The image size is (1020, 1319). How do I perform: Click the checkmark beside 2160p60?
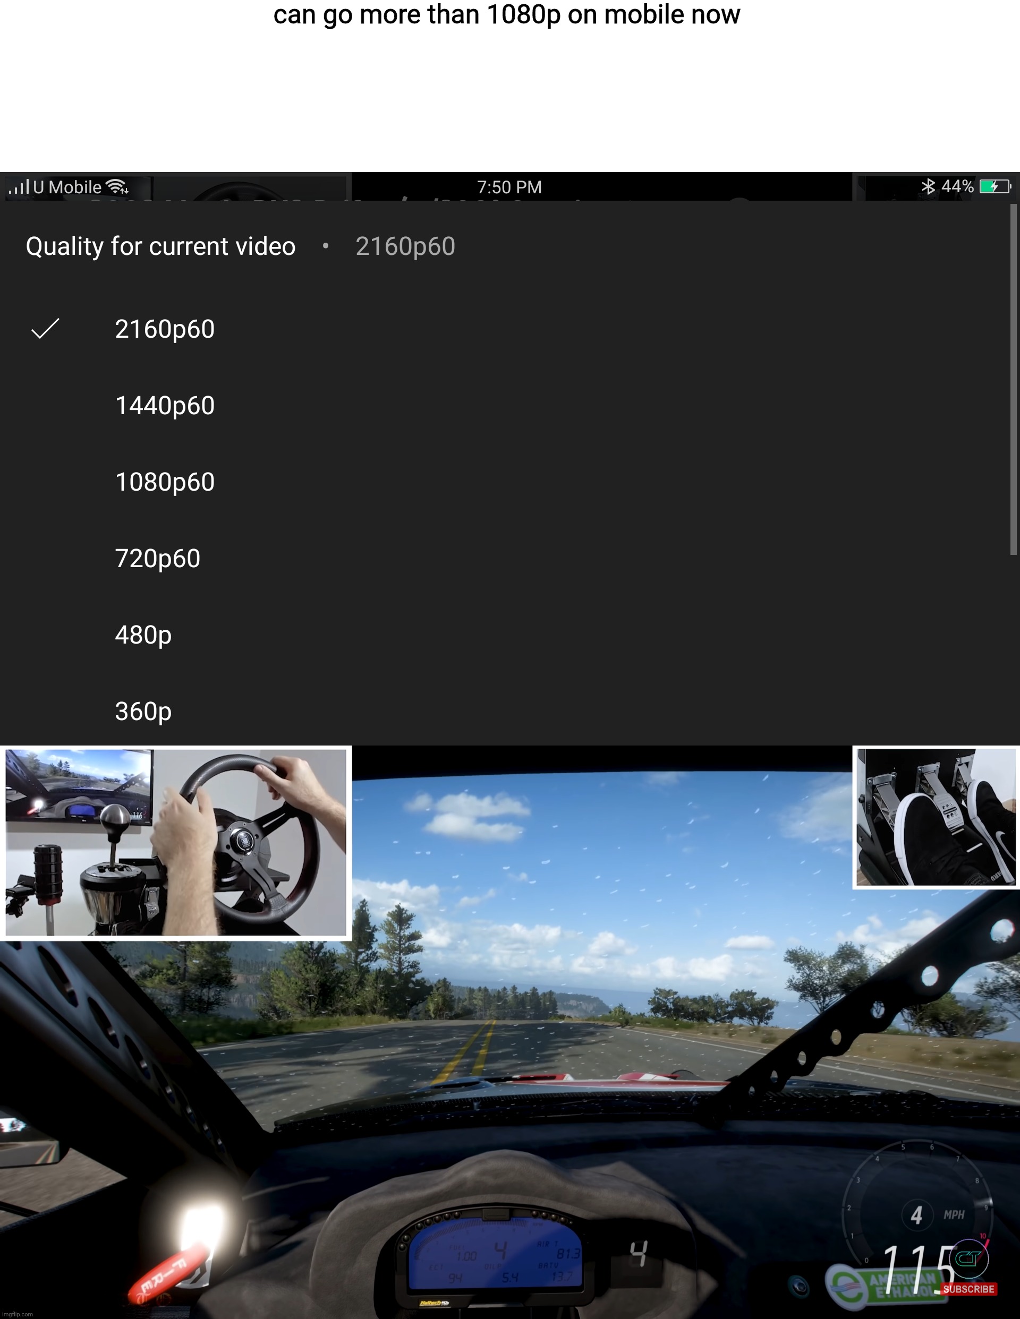click(45, 329)
